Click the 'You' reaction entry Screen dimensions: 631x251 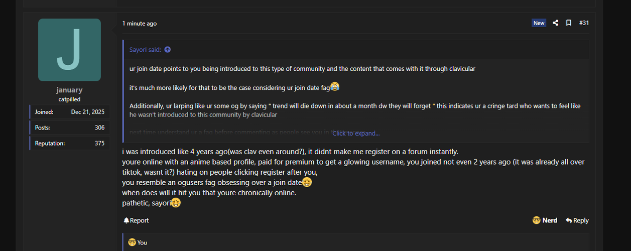pos(142,242)
